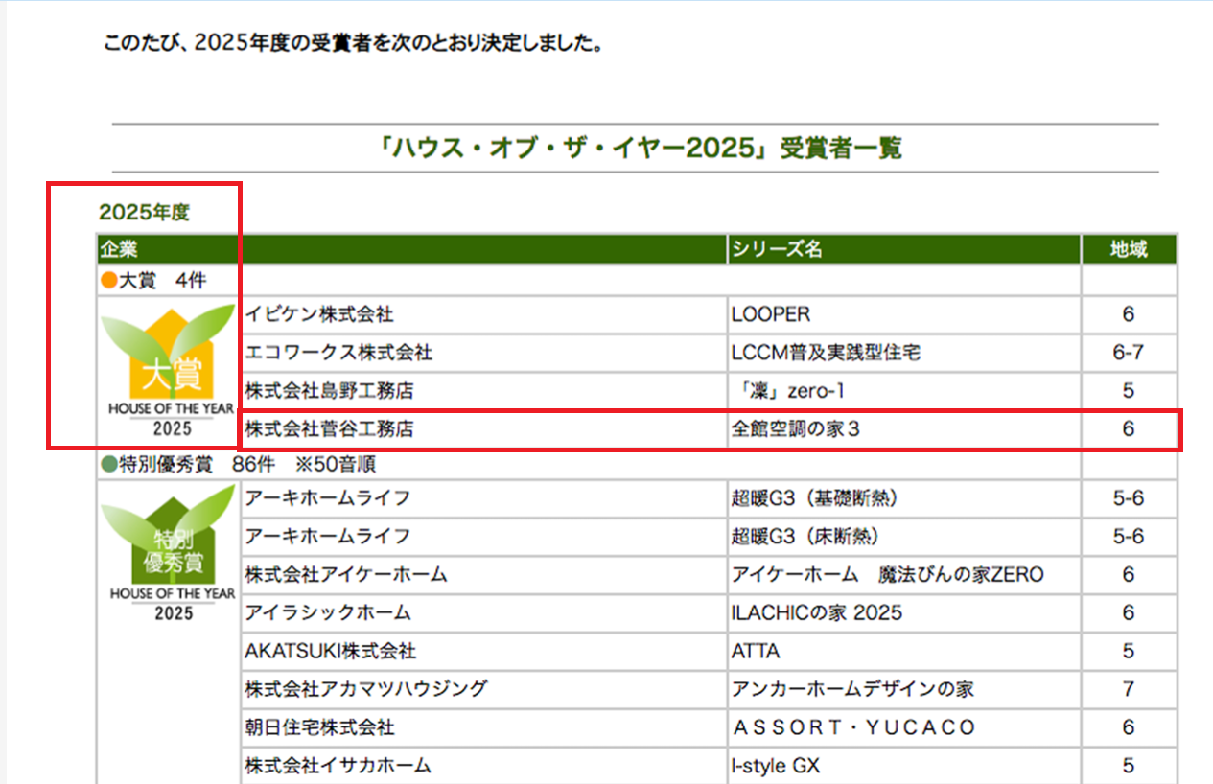The image size is (1213, 784).
Task: Click the 「凜」zero-1 series cell
Action: pos(904,391)
